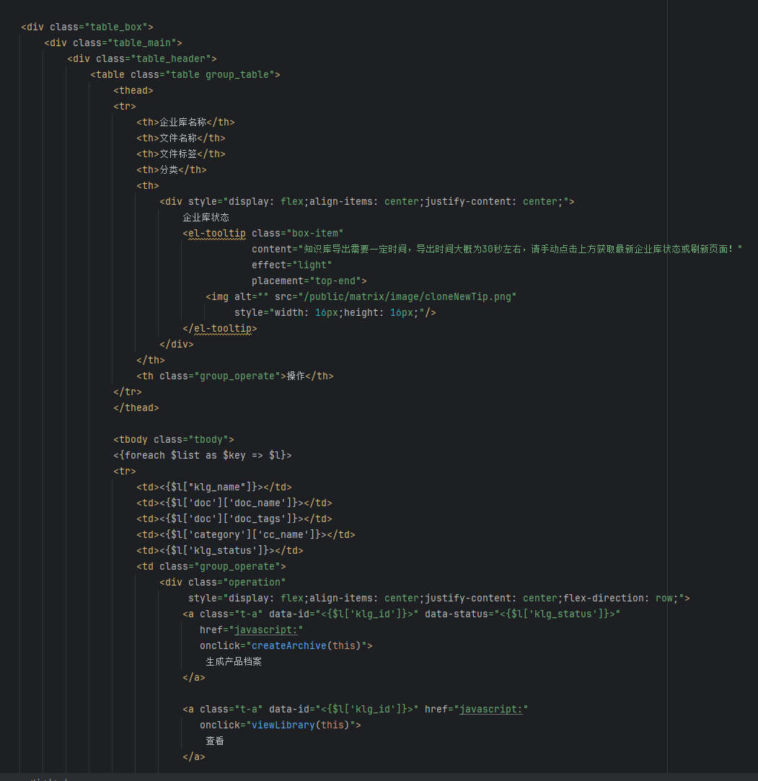Viewport: 758px width, 781px height.
Task: Click the td class="group_operate" line
Action: pos(211,566)
